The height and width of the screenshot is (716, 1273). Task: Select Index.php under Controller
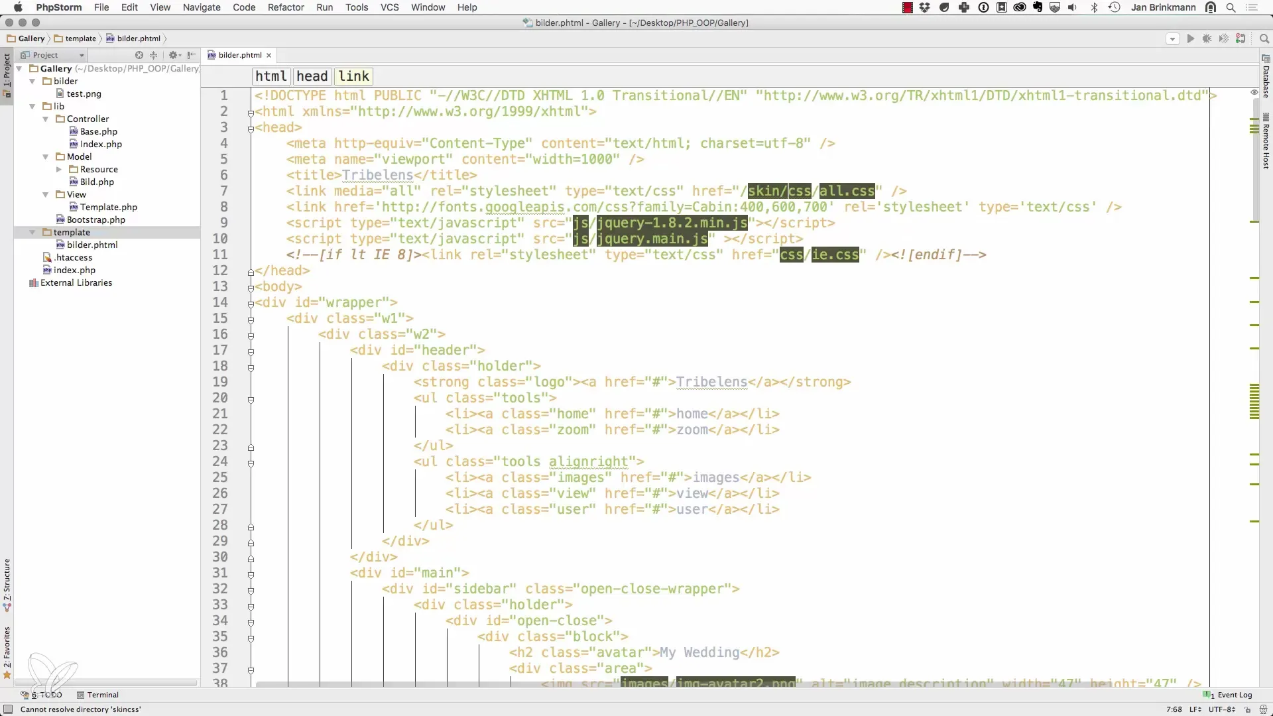[95, 144]
